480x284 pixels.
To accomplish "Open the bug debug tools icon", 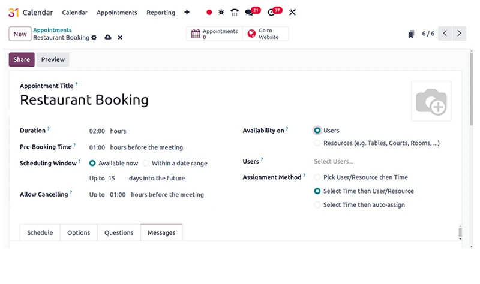I will pos(221,12).
